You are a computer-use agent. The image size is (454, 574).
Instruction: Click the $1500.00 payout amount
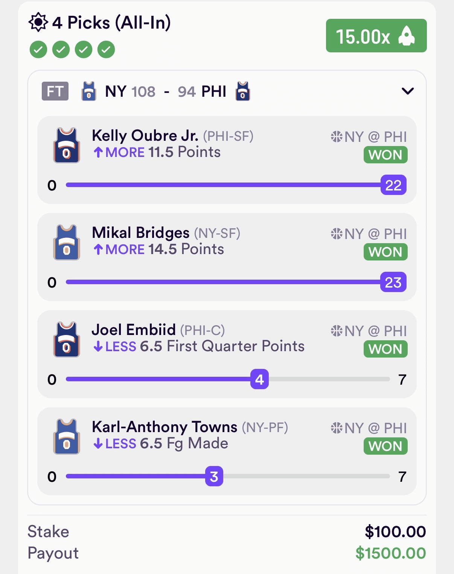coord(390,553)
